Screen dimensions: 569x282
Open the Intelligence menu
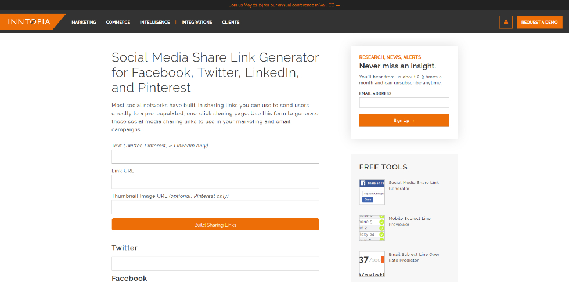click(154, 22)
